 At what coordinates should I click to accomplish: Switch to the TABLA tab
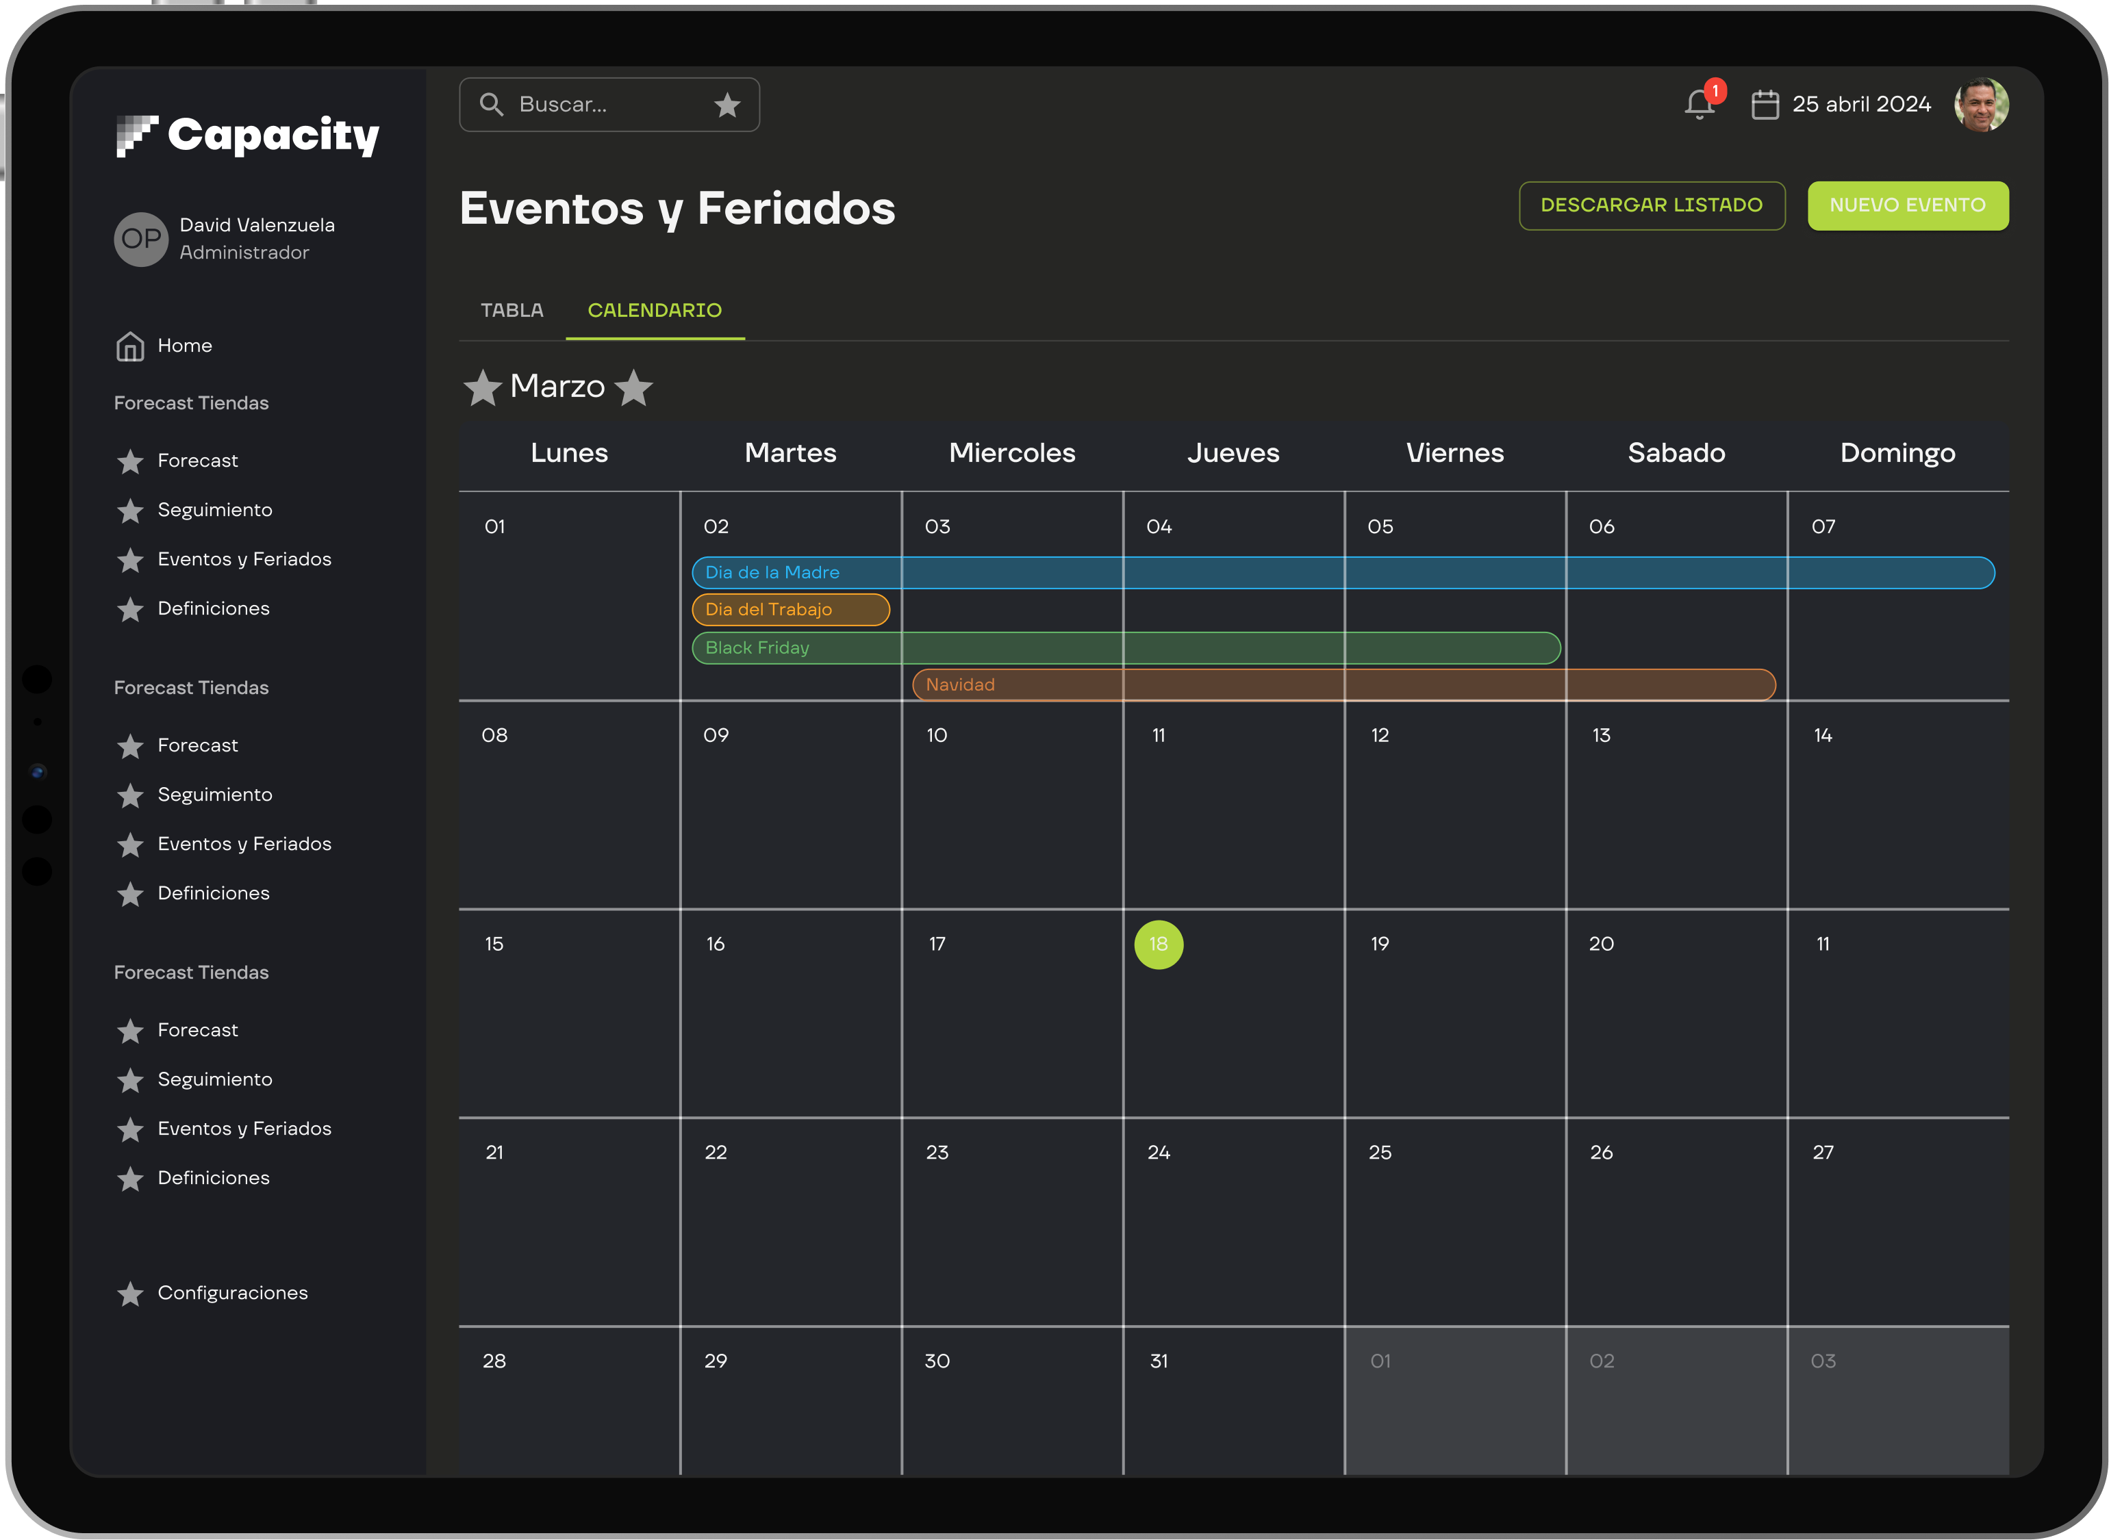pyautogui.click(x=512, y=311)
